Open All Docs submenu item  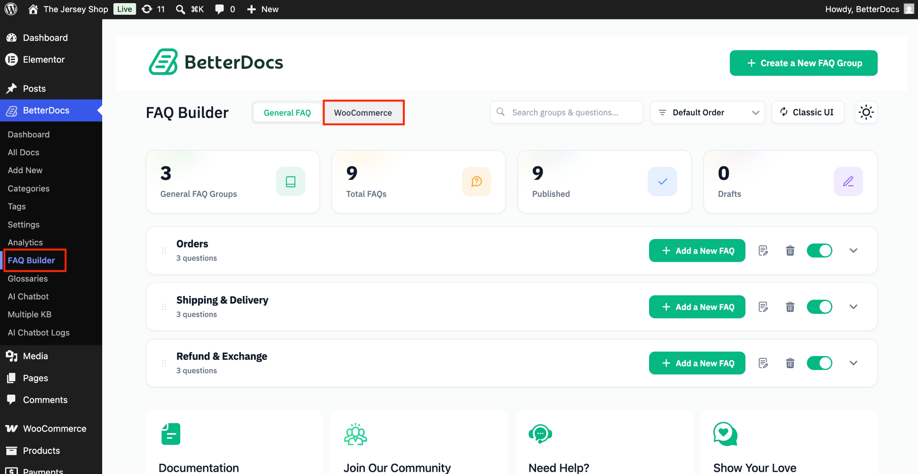(x=23, y=152)
